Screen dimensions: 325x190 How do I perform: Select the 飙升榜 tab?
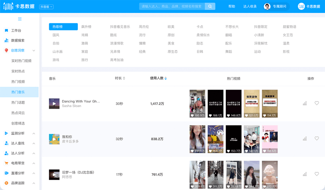[x=86, y=27]
